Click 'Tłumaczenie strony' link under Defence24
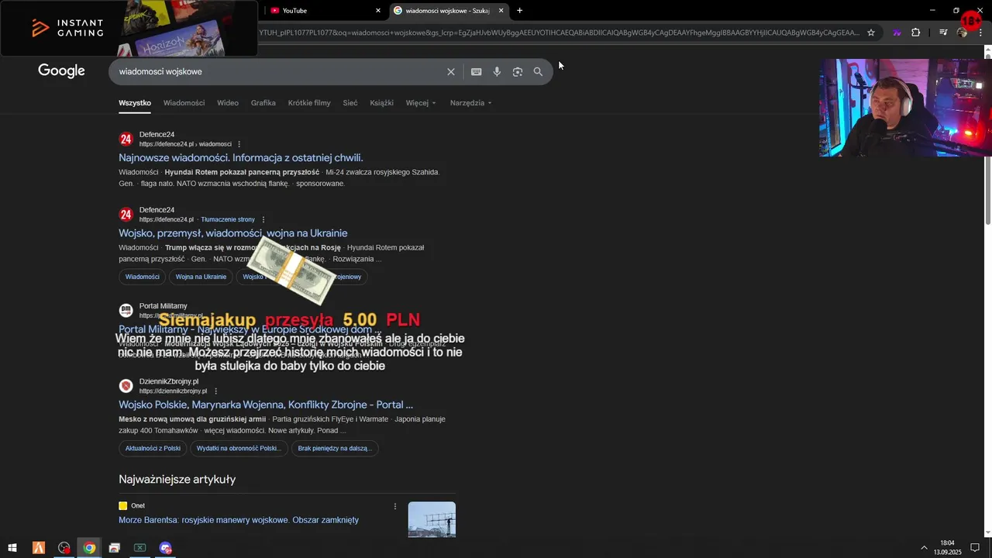The height and width of the screenshot is (558, 992). [x=228, y=219]
